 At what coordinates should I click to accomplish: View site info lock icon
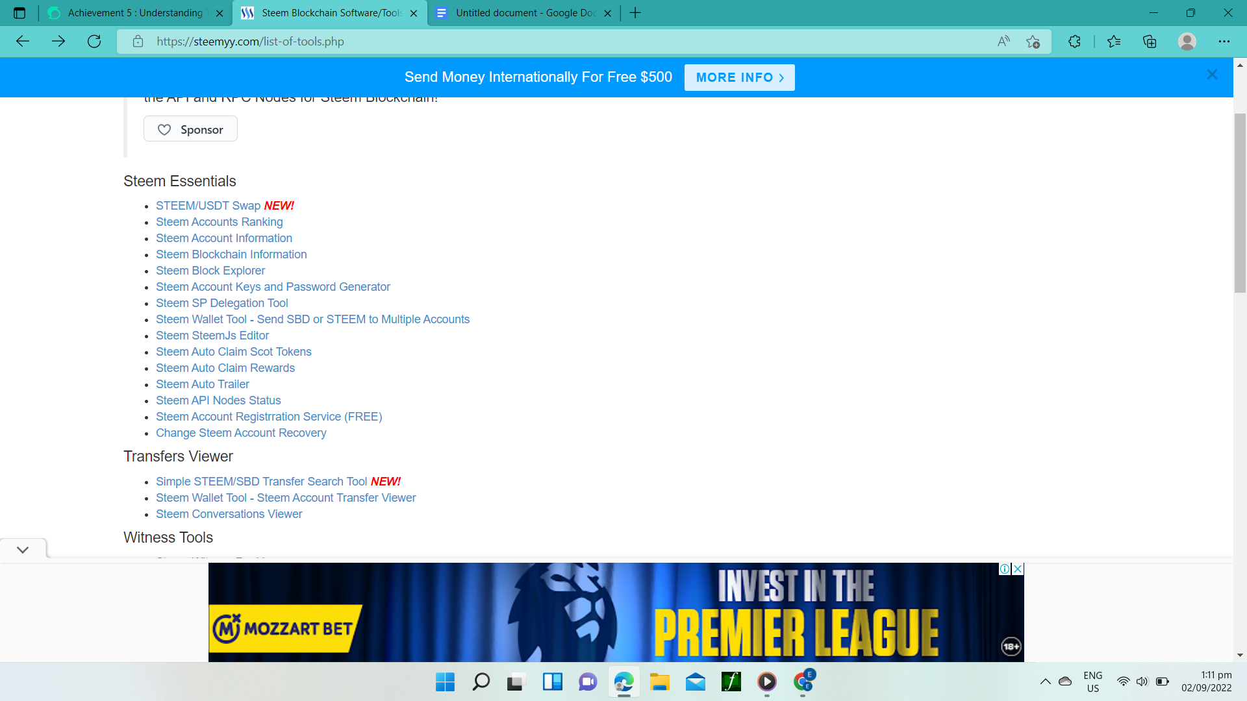point(138,42)
